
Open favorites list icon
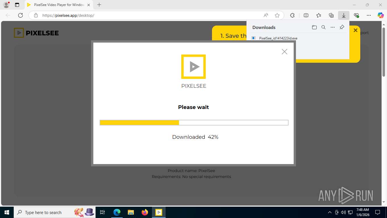(319, 15)
